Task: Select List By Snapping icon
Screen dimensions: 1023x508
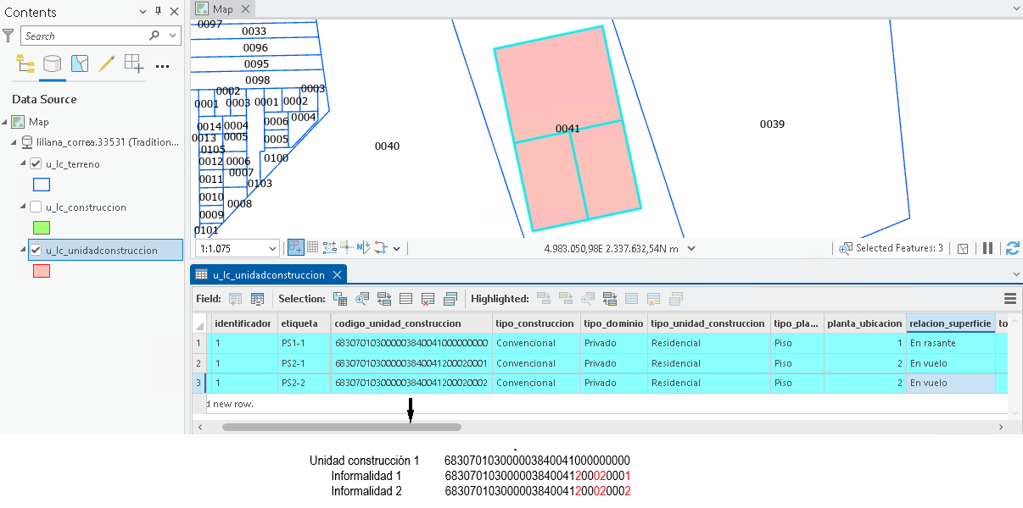Action: tap(134, 63)
